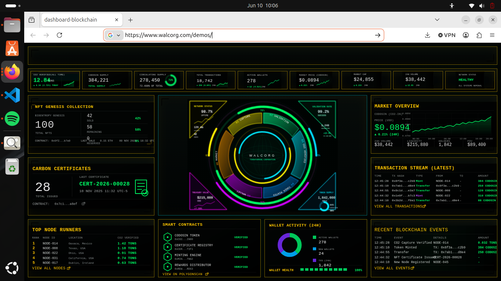Click the 12:44:32 NFT Certificate Issued event row

pyautogui.click(x=435, y=257)
